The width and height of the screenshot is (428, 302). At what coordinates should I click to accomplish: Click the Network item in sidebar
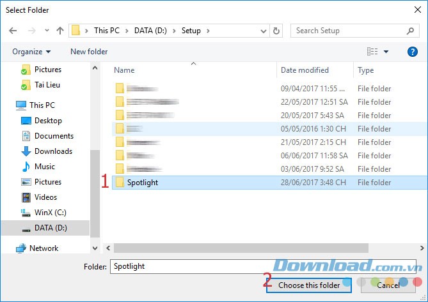(44, 248)
